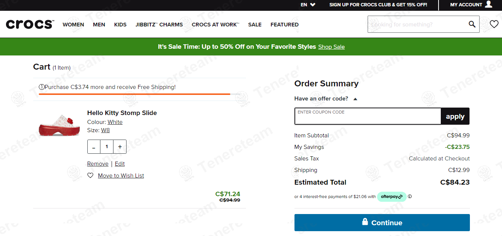502x236 pixels.
Task: Increase quantity with the plus stepper
Action: (119, 146)
